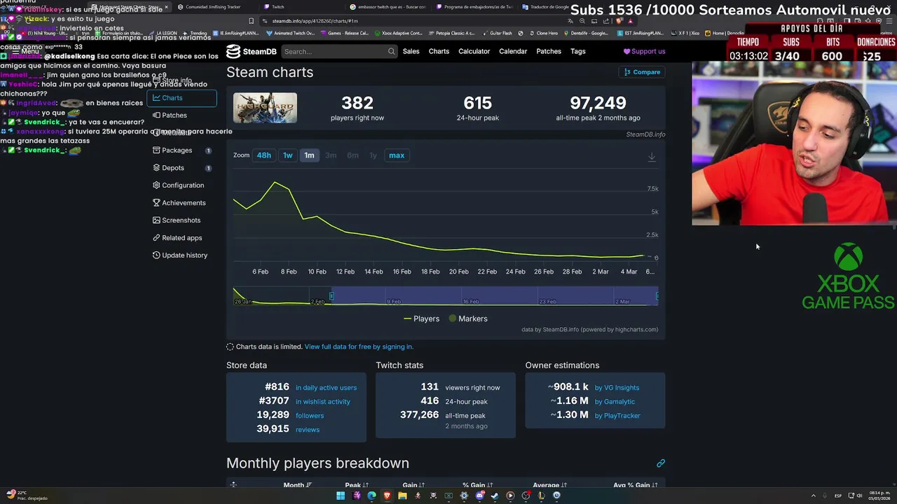Sort the table by % Gain column
Viewport: 897px width, 504px height.
[479, 485]
